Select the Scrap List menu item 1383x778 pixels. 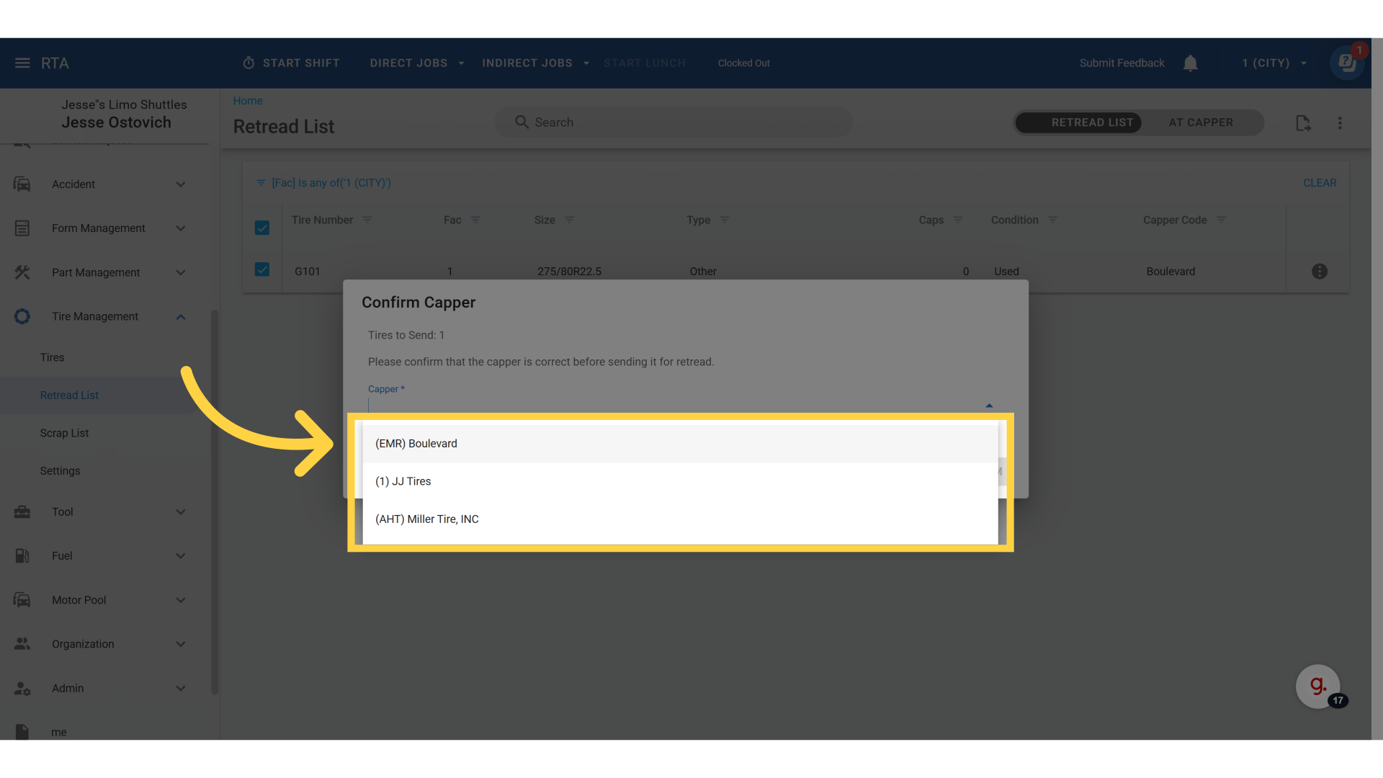click(x=64, y=433)
